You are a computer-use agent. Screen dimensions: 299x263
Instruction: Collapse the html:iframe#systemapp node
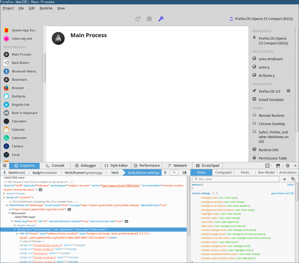[x=7, y=205]
